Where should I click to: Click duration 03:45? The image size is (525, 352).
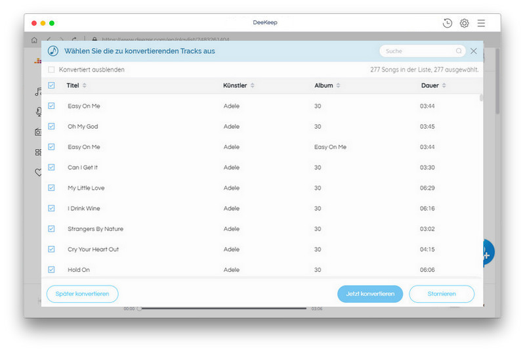pyautogui.click(x=427, y=127)
